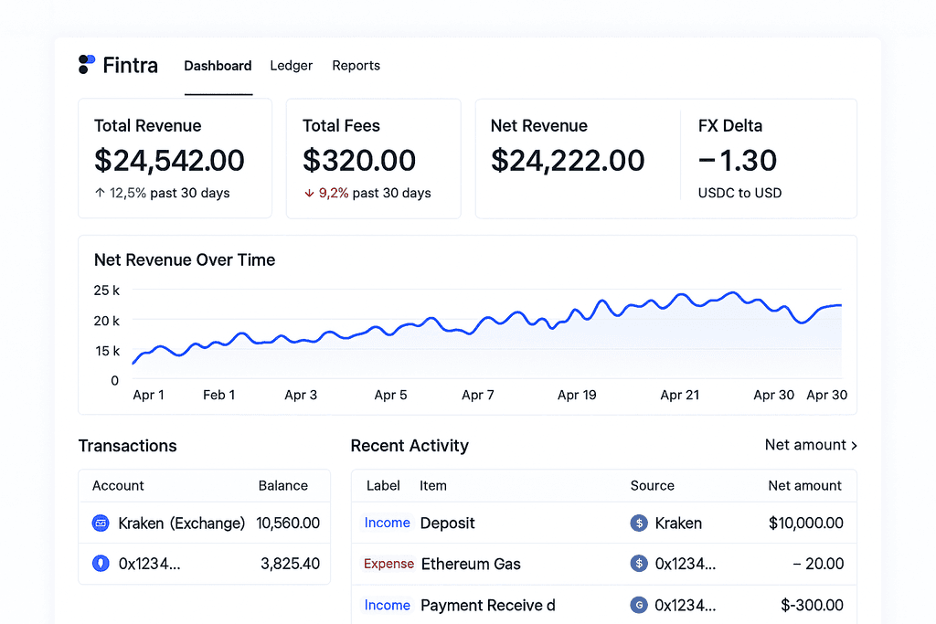Click the Net amount column header

[x=804, y=486]
